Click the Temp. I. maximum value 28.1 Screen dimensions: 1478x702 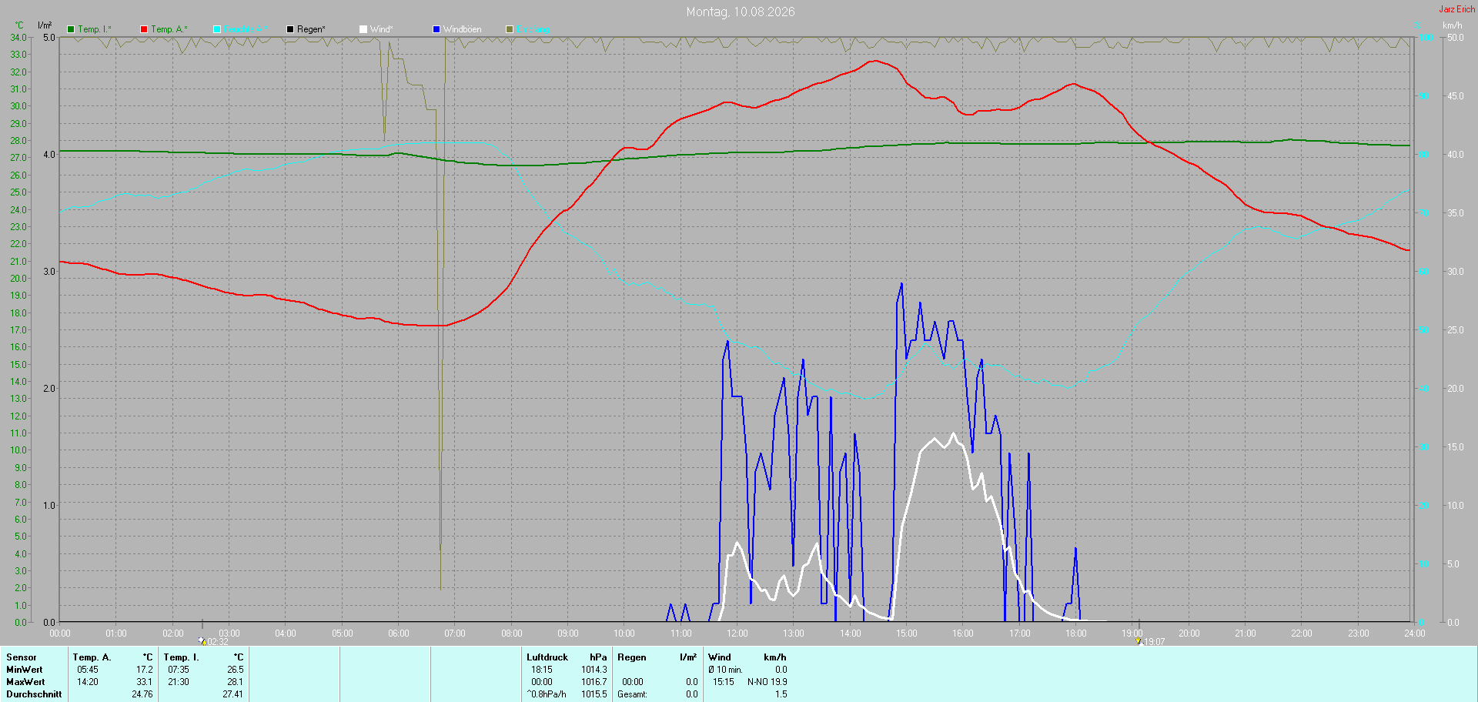(x=236, y=682)
